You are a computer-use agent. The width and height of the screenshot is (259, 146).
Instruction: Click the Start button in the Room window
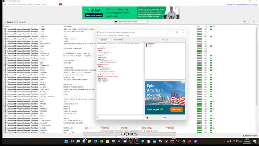tap(165, 118)
